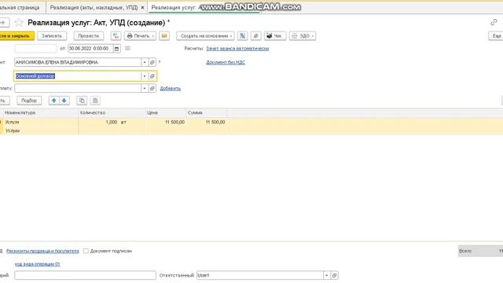Select the Услуги cell in the first table line
The image size is (503, 283).
41,123
